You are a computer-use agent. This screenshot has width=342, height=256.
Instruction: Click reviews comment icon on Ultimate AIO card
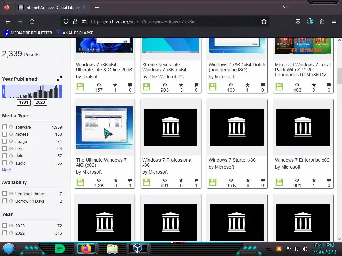130,180
